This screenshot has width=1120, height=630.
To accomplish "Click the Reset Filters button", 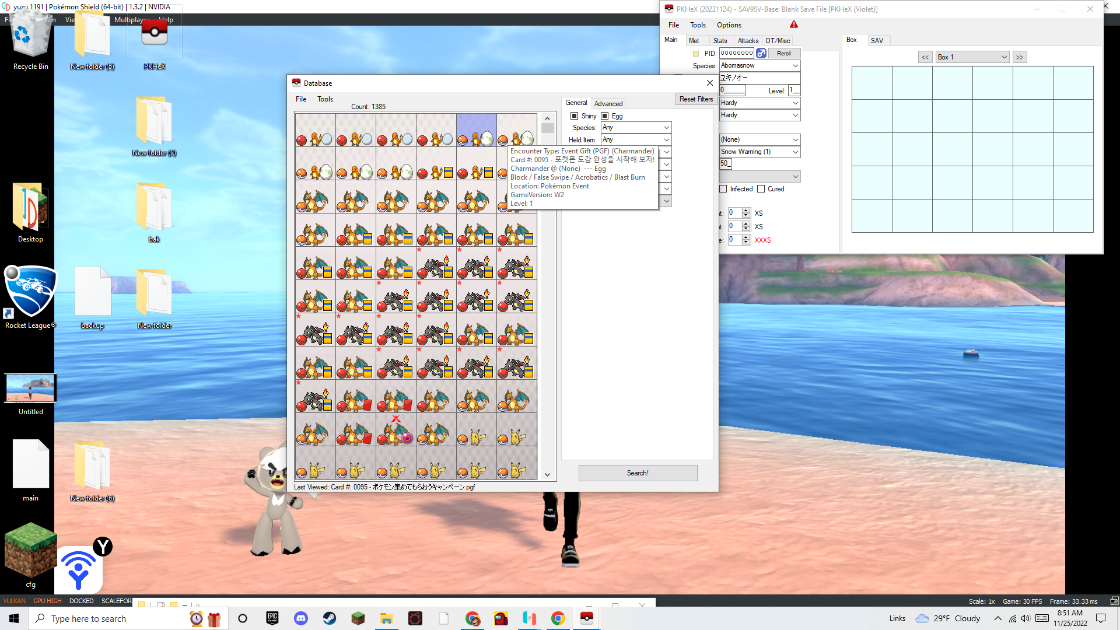I will [696, 99].
